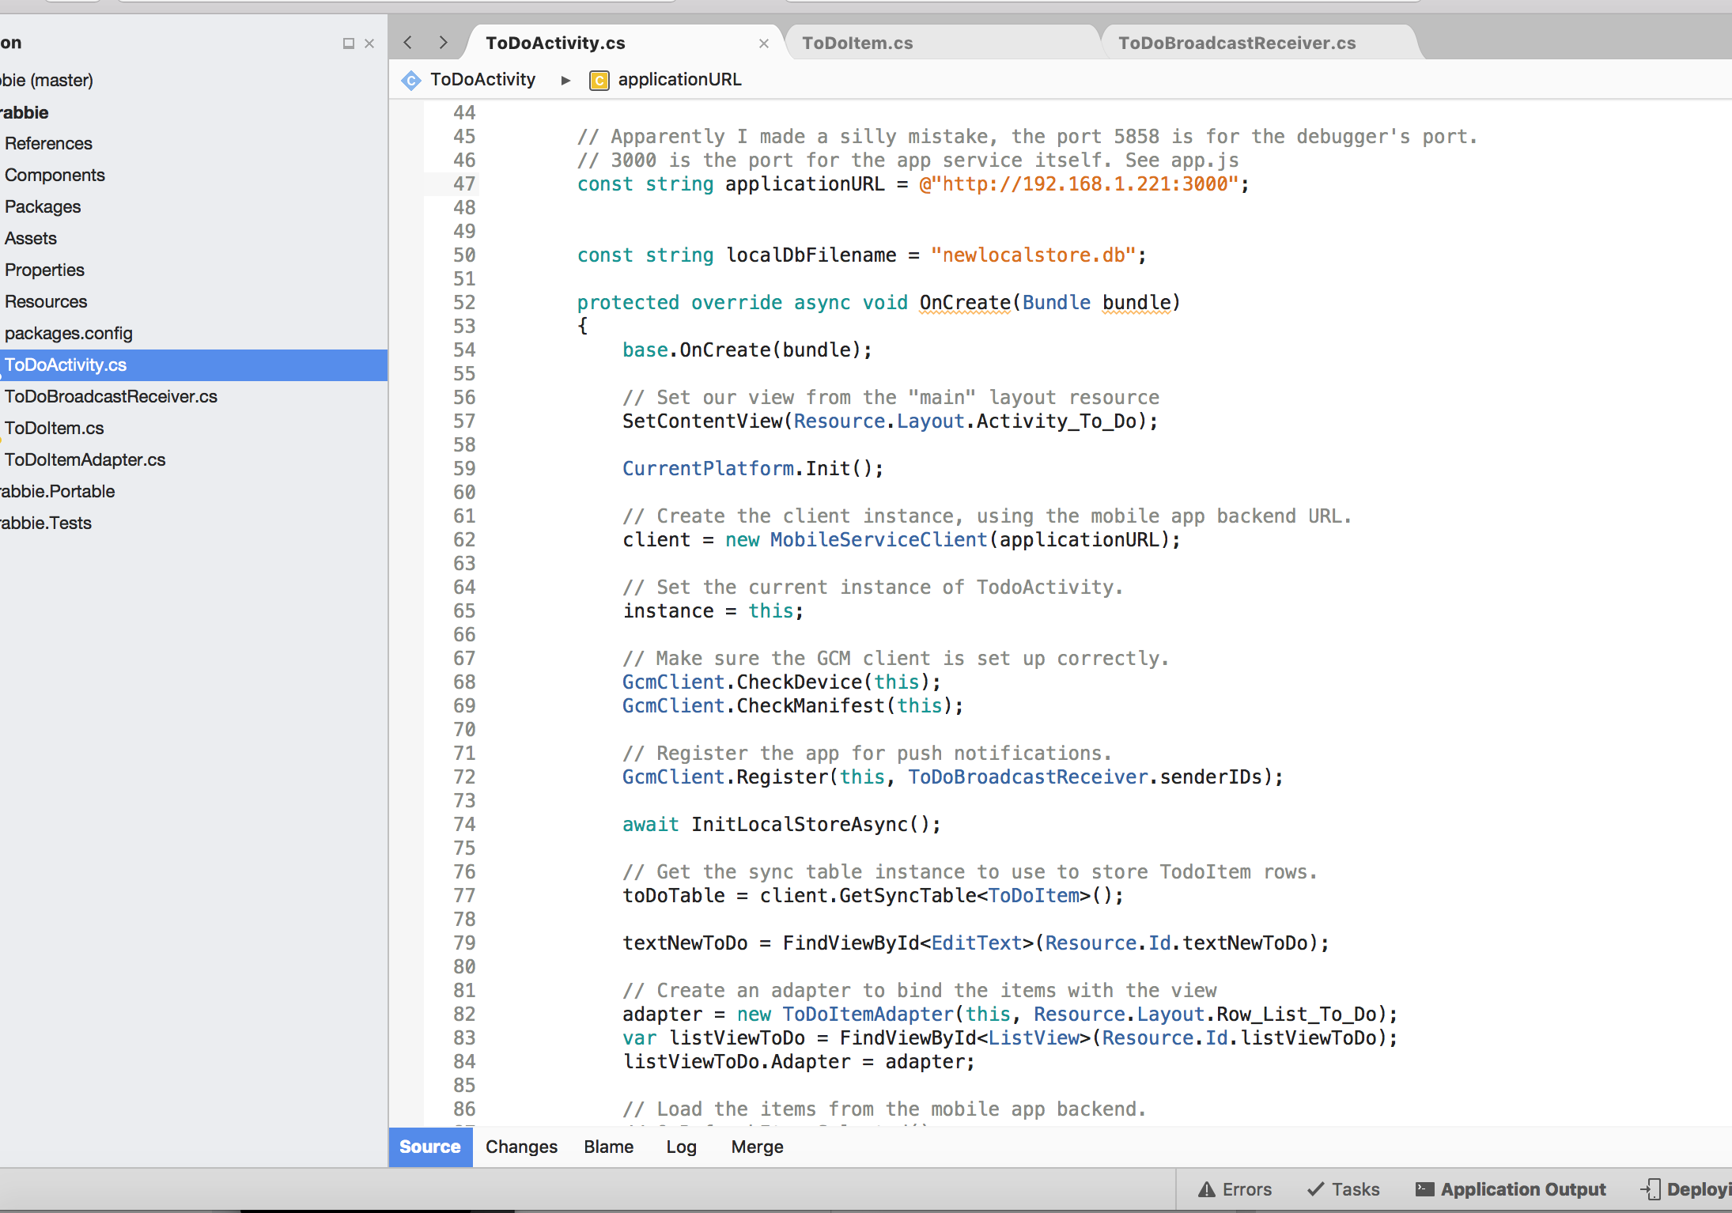Switch to the ToDoBroadcastReceiver.cs tab
Viewport: 1732px width, 1213px height.
(1236, 43)
